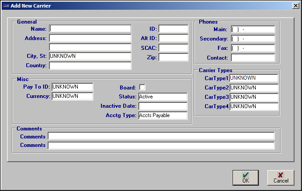Viewport: 302px width, 191px height.
Task: Click the Contact name field
Action: 253,58
